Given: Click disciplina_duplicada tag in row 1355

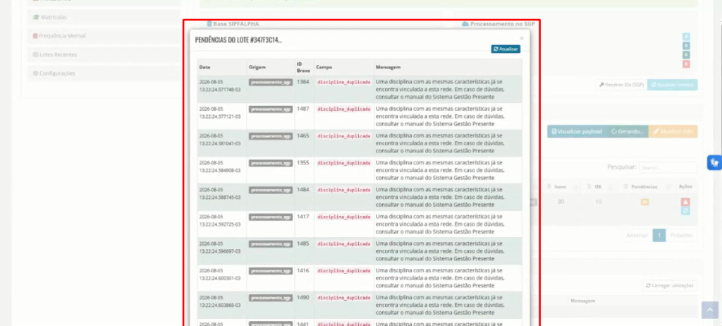Looking at the screenshot, I should (x=343, y=163).
